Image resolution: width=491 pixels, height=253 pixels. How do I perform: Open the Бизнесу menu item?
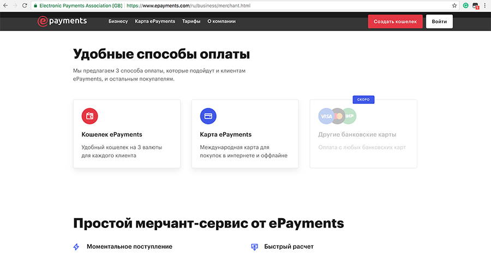pyautogui.click(x=118, y=21)
